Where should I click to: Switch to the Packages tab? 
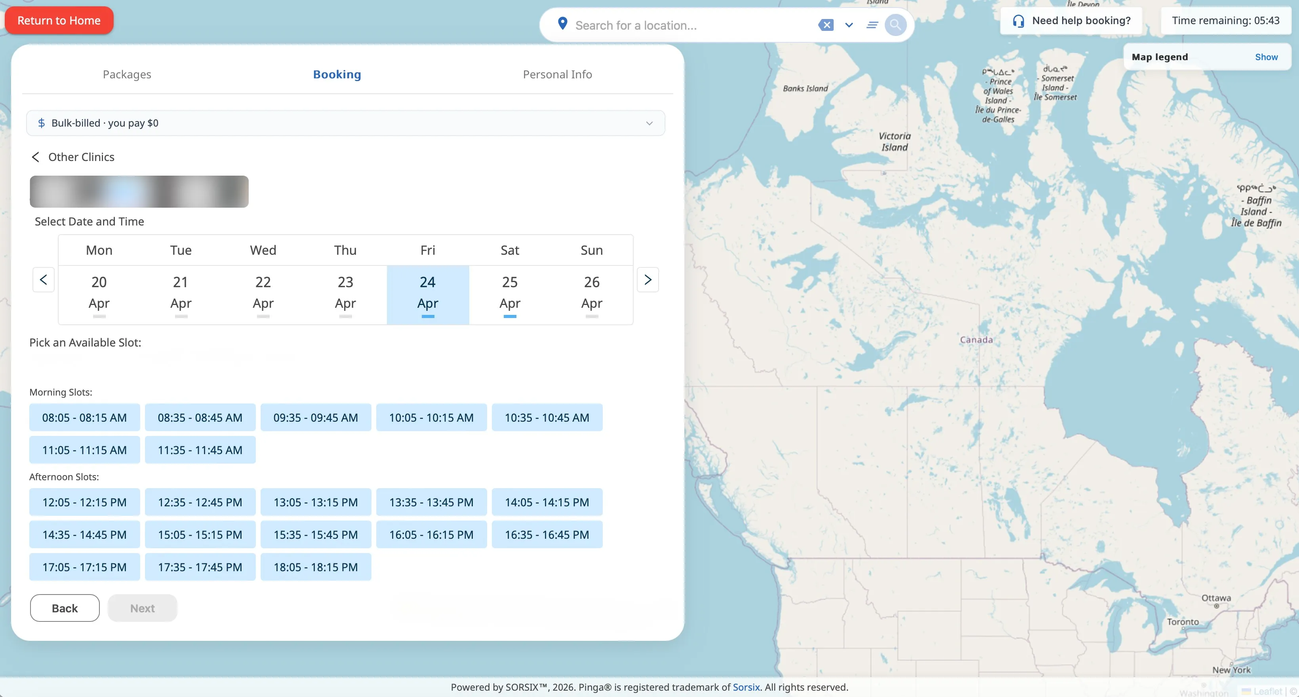[x=127, y=74]
